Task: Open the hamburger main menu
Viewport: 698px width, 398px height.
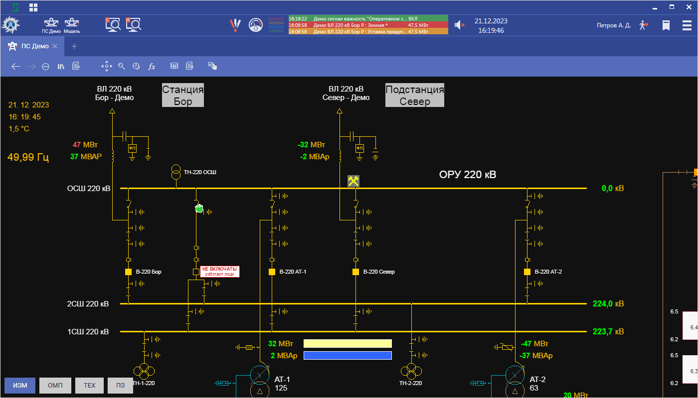Action: [x=686, y=25]
